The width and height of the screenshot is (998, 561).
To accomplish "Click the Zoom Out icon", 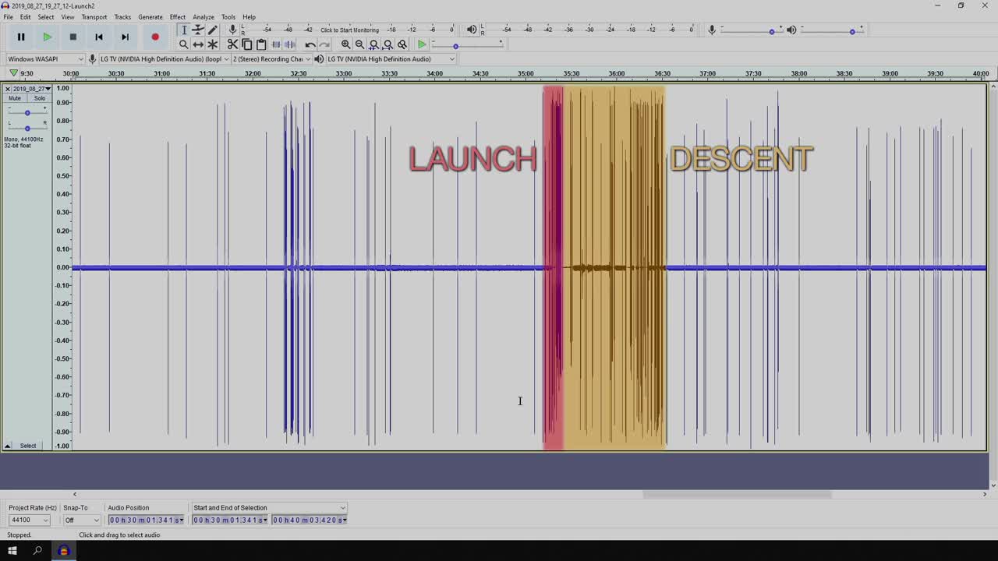I will click(x=359, y=44).
